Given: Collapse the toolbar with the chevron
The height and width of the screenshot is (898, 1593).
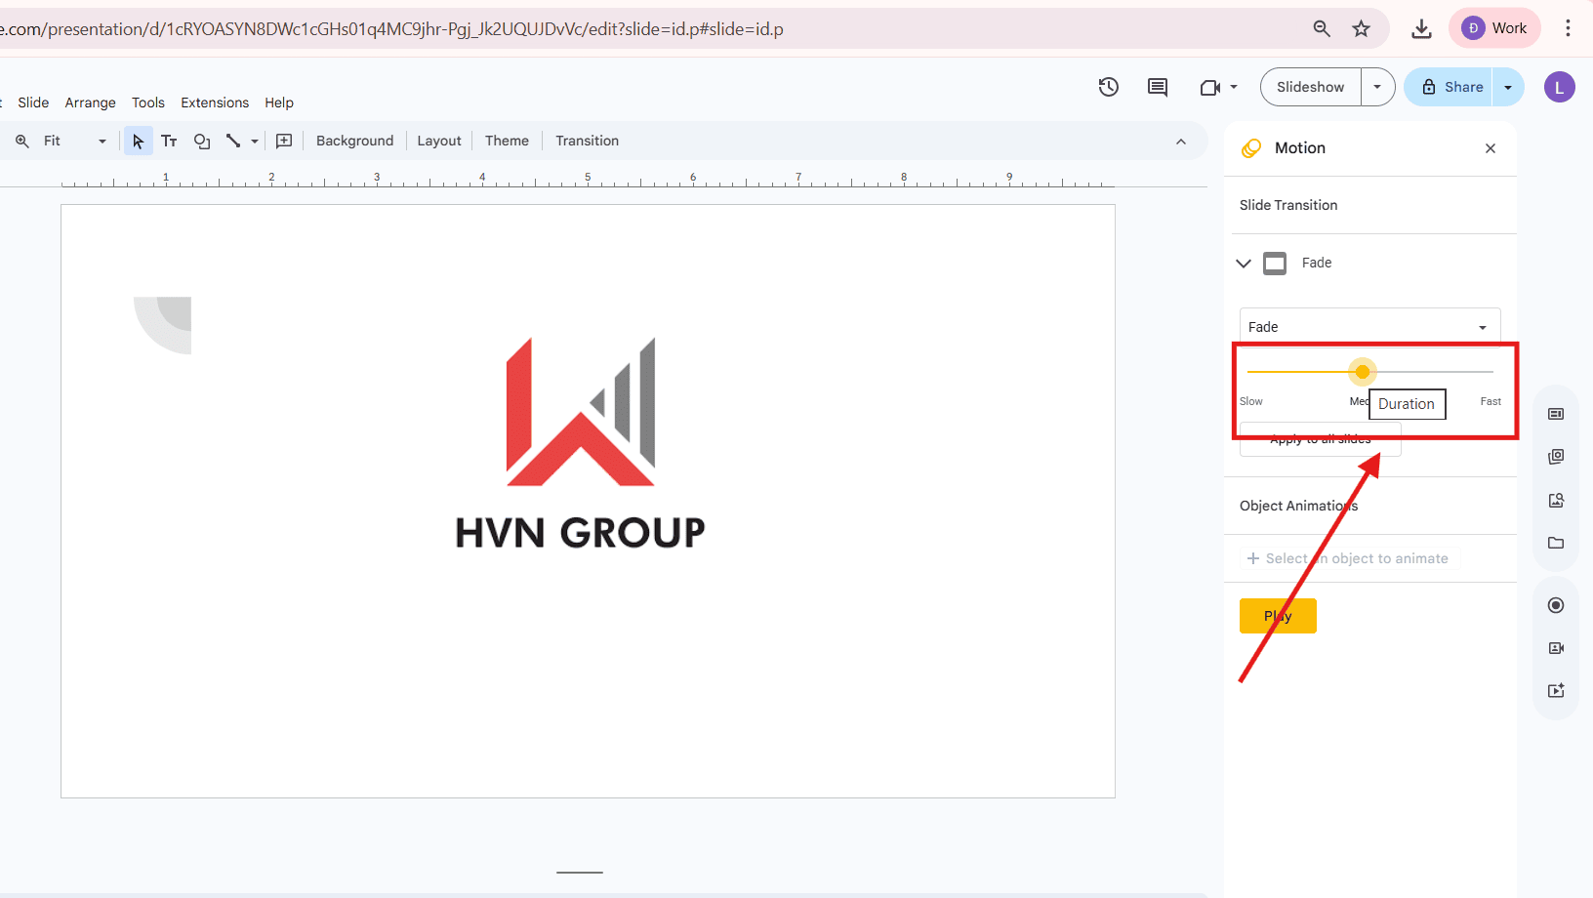Looking at the screenshot, I should pos(1181,142).
